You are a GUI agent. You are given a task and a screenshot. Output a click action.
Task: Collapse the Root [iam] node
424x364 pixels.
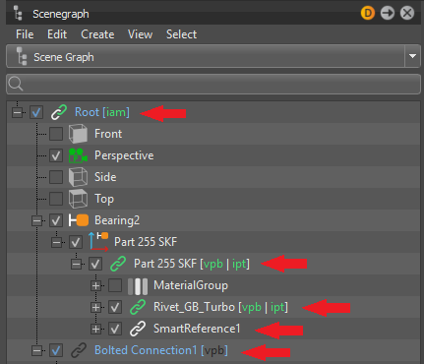(x=17, y=112)
